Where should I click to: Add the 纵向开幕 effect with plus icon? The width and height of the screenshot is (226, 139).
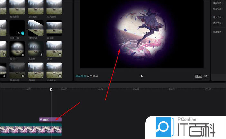[x=23, y=33]
